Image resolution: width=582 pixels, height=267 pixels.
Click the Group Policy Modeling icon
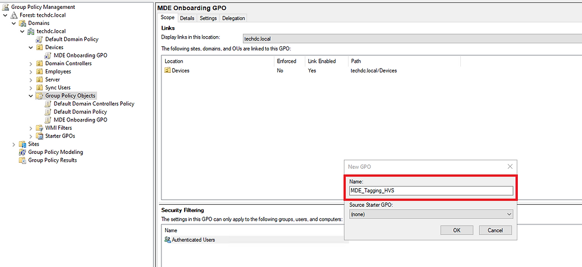coord(23,152)
